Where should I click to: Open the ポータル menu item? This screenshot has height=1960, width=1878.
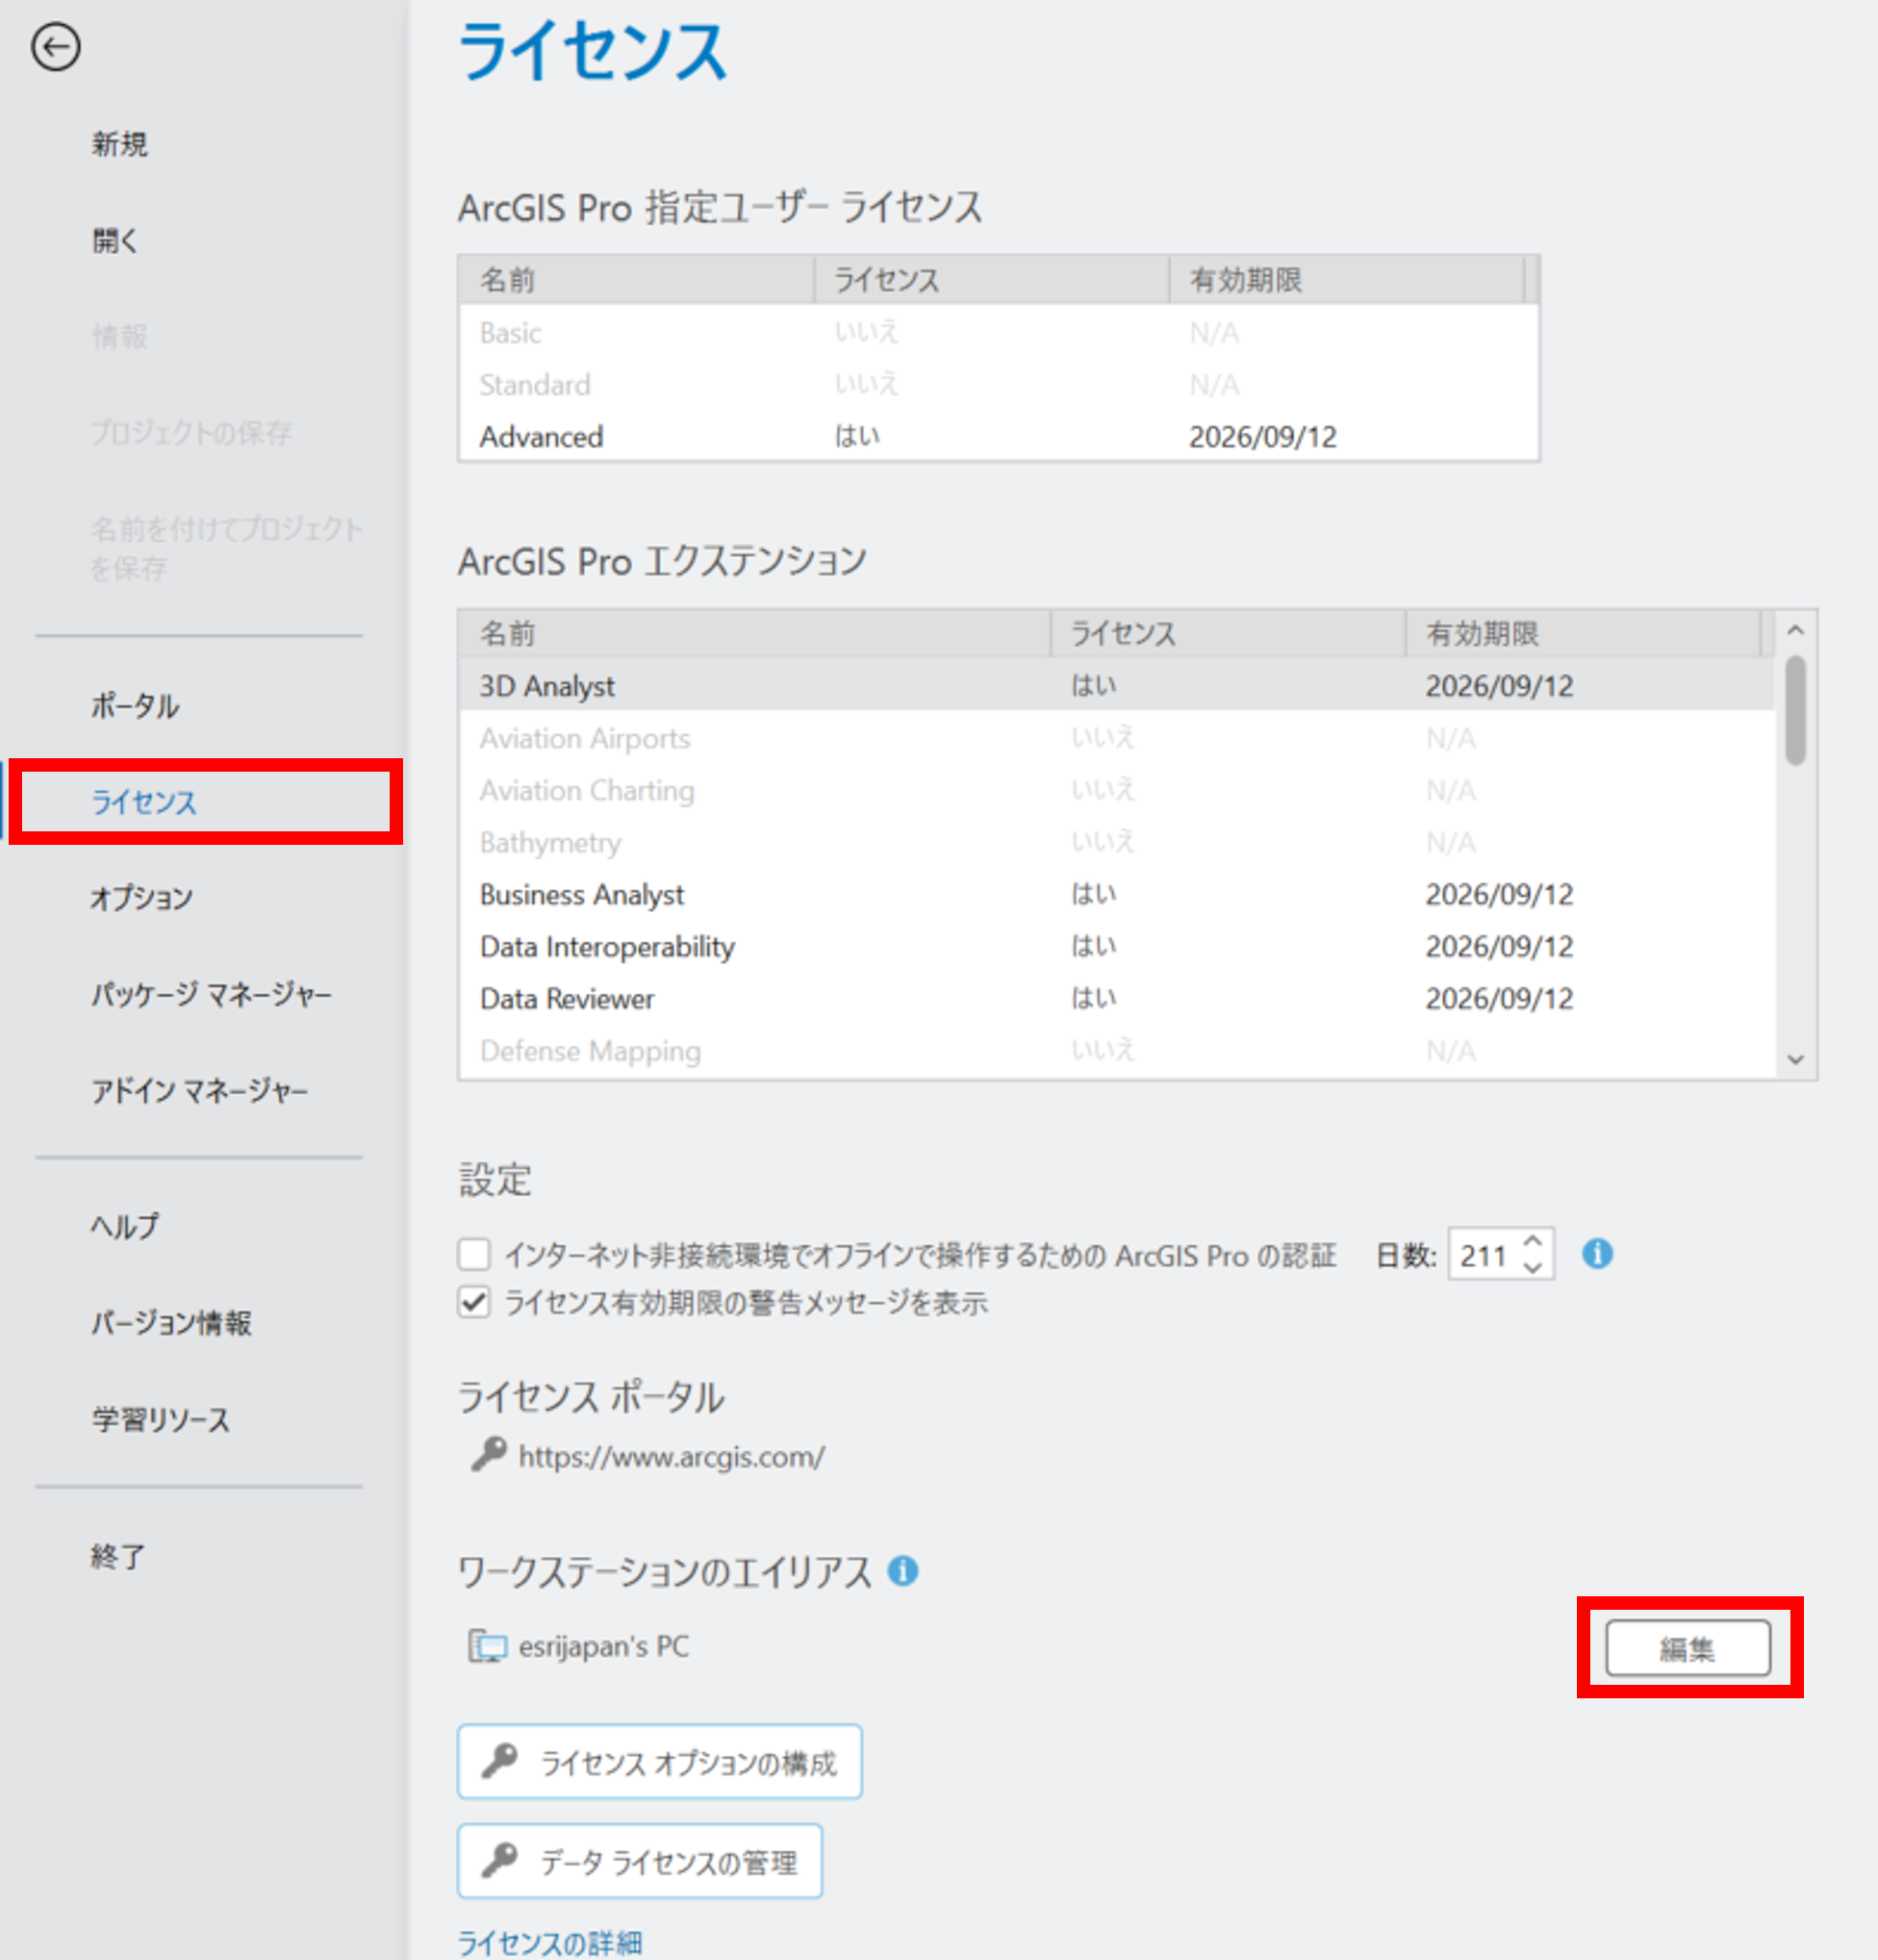coord(135,706)
